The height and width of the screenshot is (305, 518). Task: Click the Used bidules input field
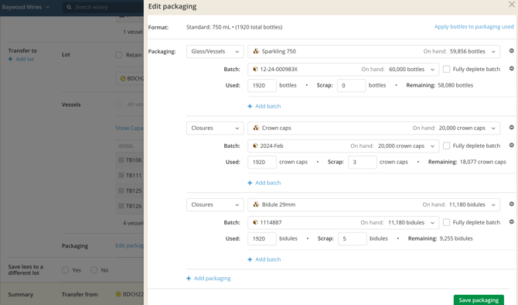pos(262,239)
